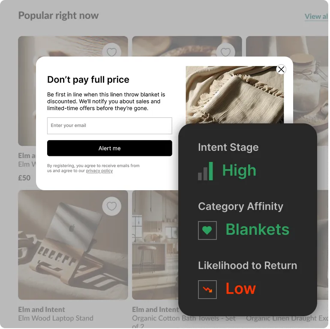Image resolution: width=330 pixels, height=329 pixels.
Task: Favorite the first product with heart icon
Action: 112,52
